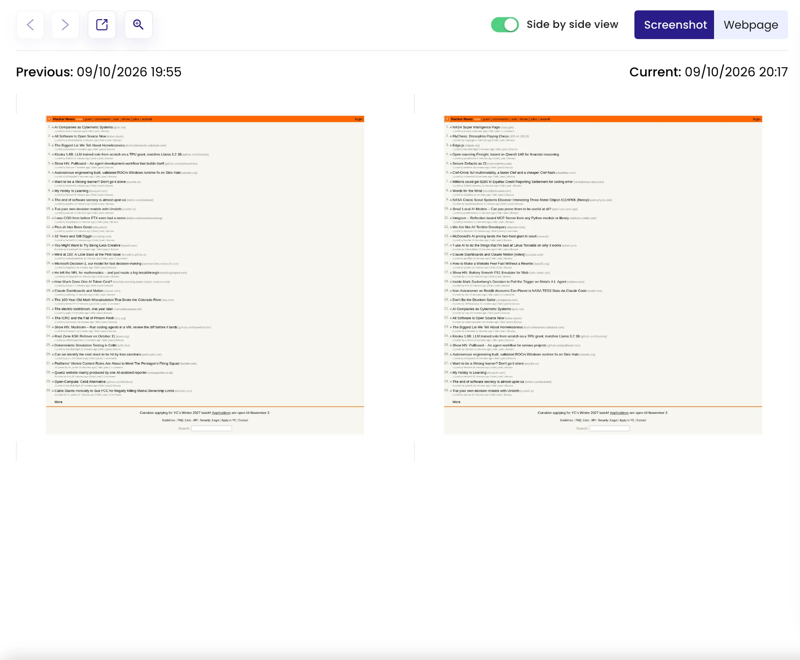Click 'login' in the current screenshot header
This screenshot has width=800, height=660.
[x=757, y=119]
